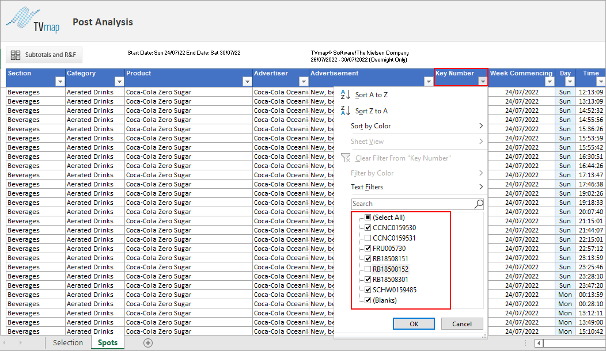Toggle the (Select All) checkbox
606x351 pixels.
point(368,218)
